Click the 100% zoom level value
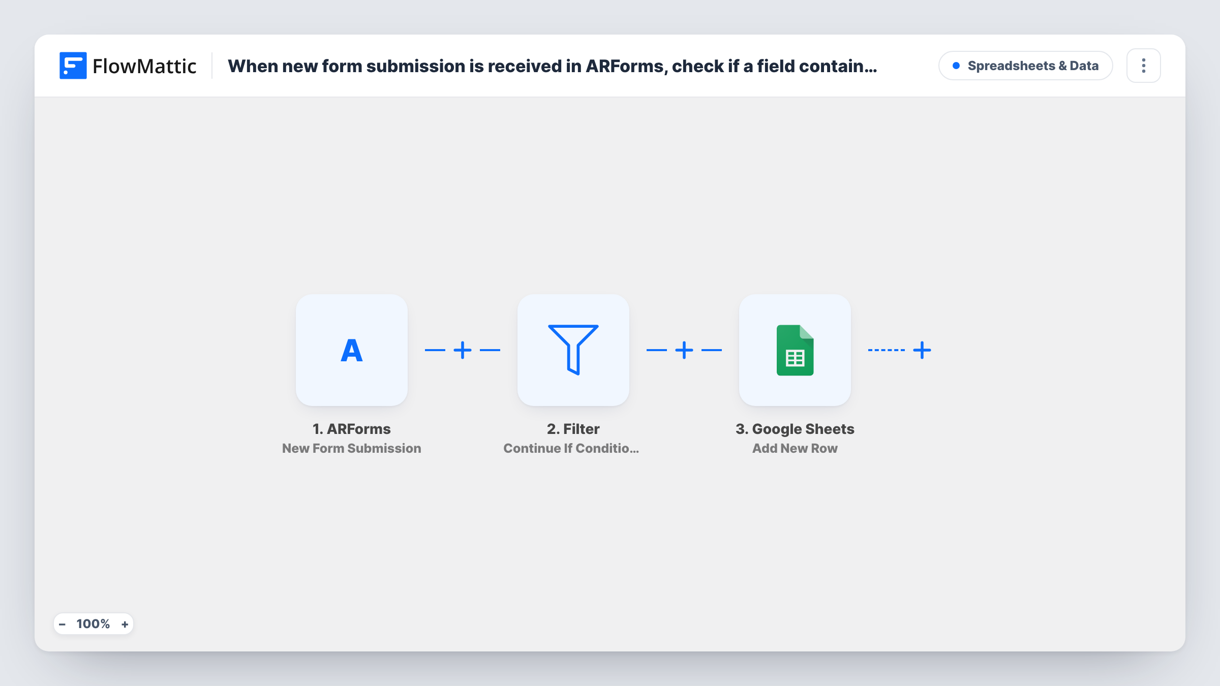This screenshot has width=1220, height=686. (x=93, y=624)
